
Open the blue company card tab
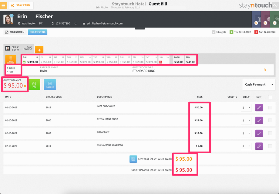click(x=256, y=19)
